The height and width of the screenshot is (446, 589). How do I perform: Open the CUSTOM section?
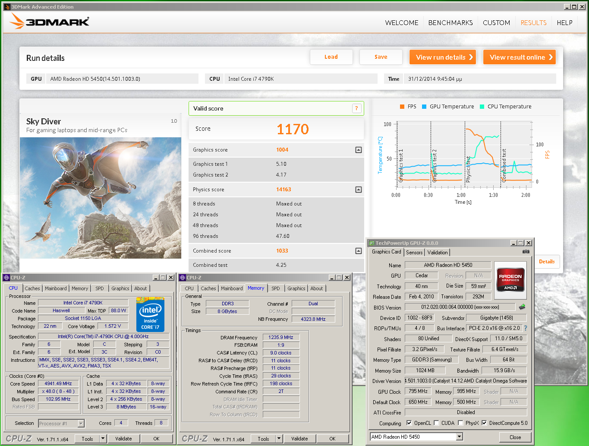(x=496, y=23)
